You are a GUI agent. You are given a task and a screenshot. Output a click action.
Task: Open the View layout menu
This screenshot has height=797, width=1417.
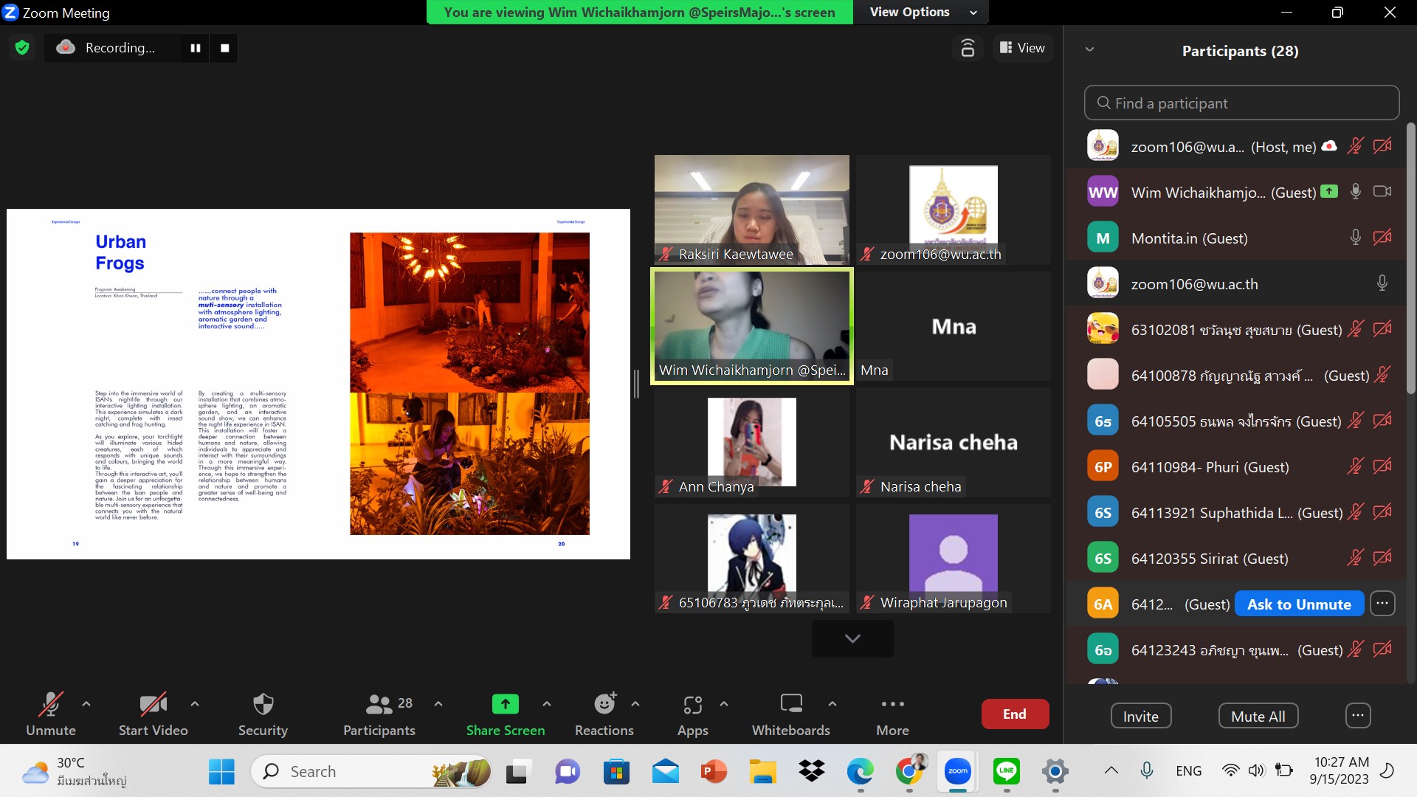coord(1022,48)
